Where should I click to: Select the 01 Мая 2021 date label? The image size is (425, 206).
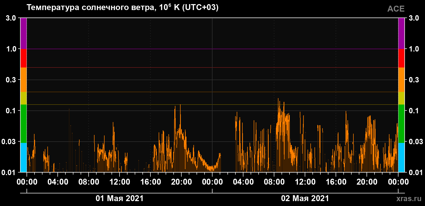click(120, 198)
